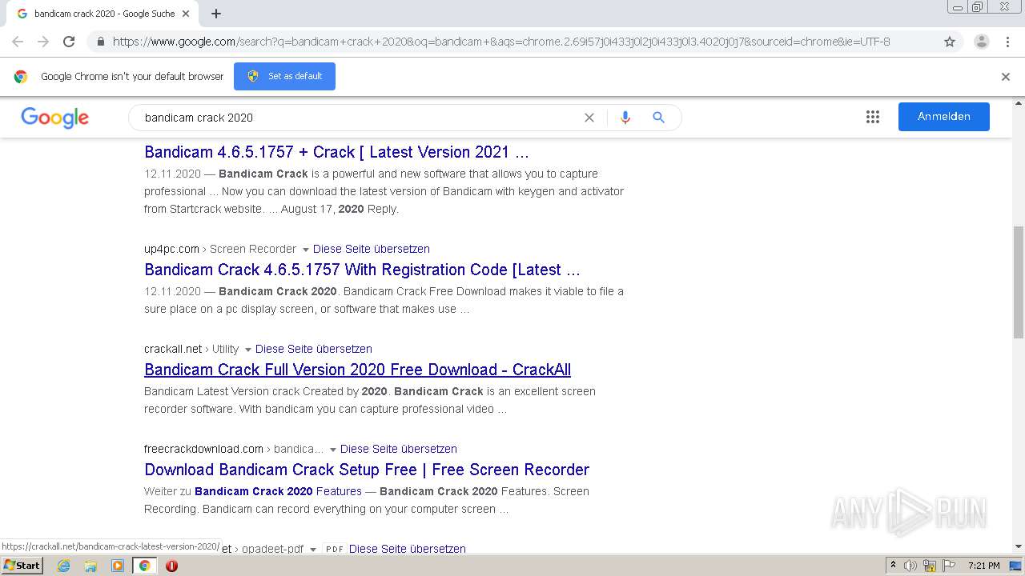Screen dimensions: 1025x576
Task: Translate the up4pc.com page via Diese Seite übersetzen
Action: click(372, 249)
